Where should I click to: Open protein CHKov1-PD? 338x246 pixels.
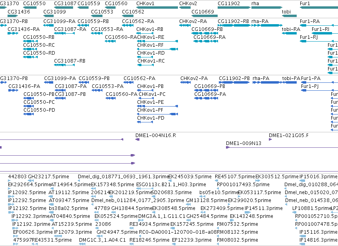pyautogui.click(x=145, y=122)
